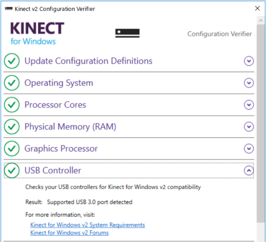Expand Graphics Processor details chevron
Image resolution: width=266 pixels, height=242 pixels.
click(249, 149)
